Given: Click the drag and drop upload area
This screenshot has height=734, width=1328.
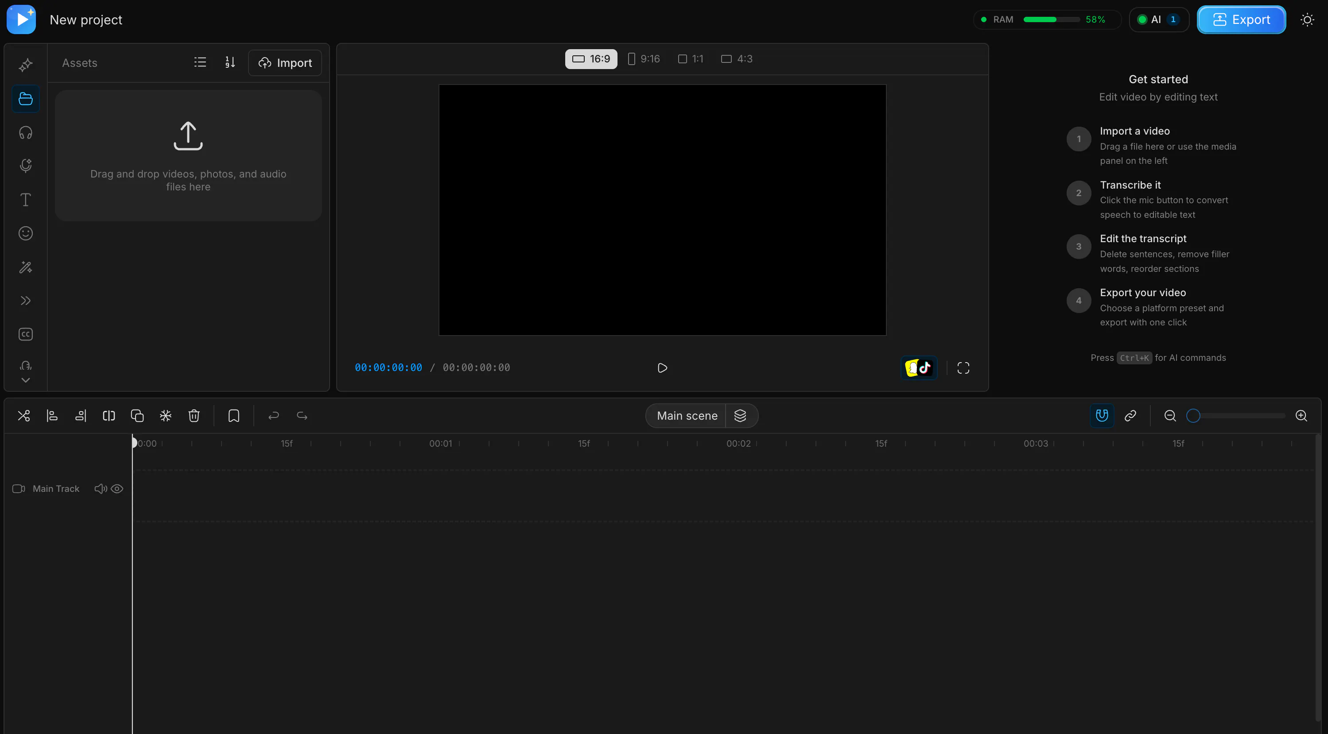Looking at the screenshot, I should pyautogui.click(x=188, y=155).
